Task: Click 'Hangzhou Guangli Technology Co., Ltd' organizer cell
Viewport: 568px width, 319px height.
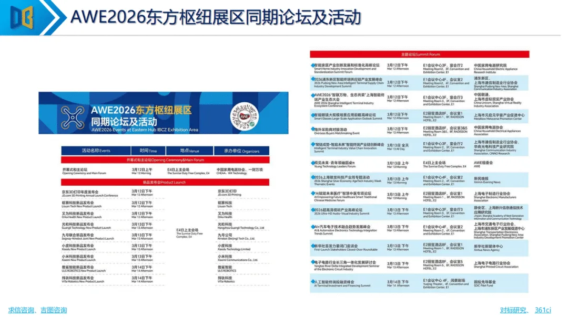Action: pos(241,226)
